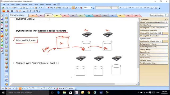170x95 pixels.
Task: Click the Undo icon in the toolbar
Action: coord(40,8)
